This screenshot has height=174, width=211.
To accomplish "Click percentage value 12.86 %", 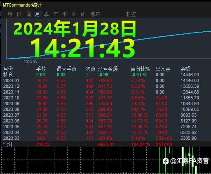I will click(x=139, y=127).
